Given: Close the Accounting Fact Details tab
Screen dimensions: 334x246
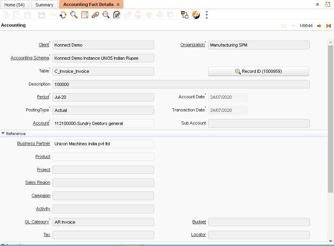Looking at the screenshot, I should pyautogui.click(x=118, y=4).
